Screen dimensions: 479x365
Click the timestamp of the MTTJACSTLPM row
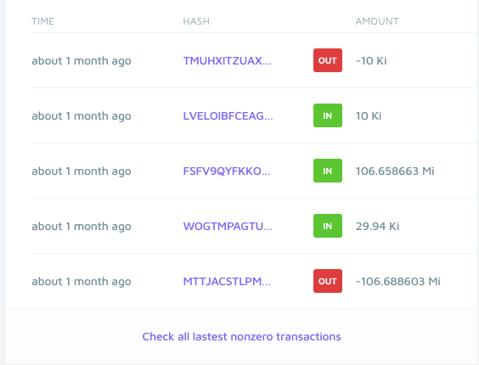pos(82,282)
